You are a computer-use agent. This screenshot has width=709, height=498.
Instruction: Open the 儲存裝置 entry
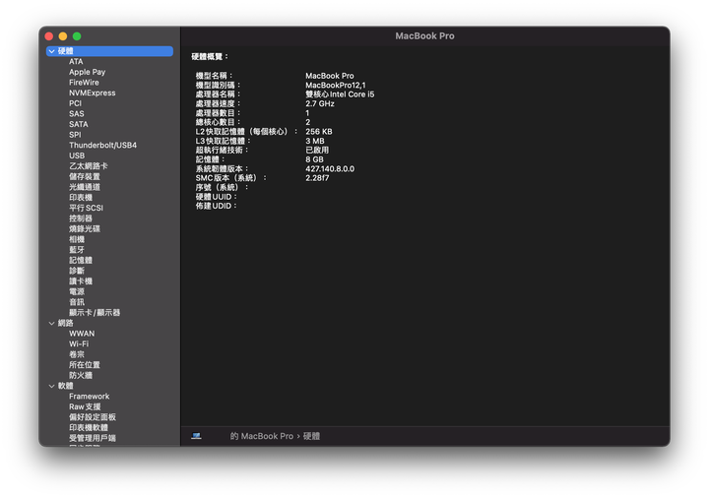pyautogui.click(x=85, y=176)
